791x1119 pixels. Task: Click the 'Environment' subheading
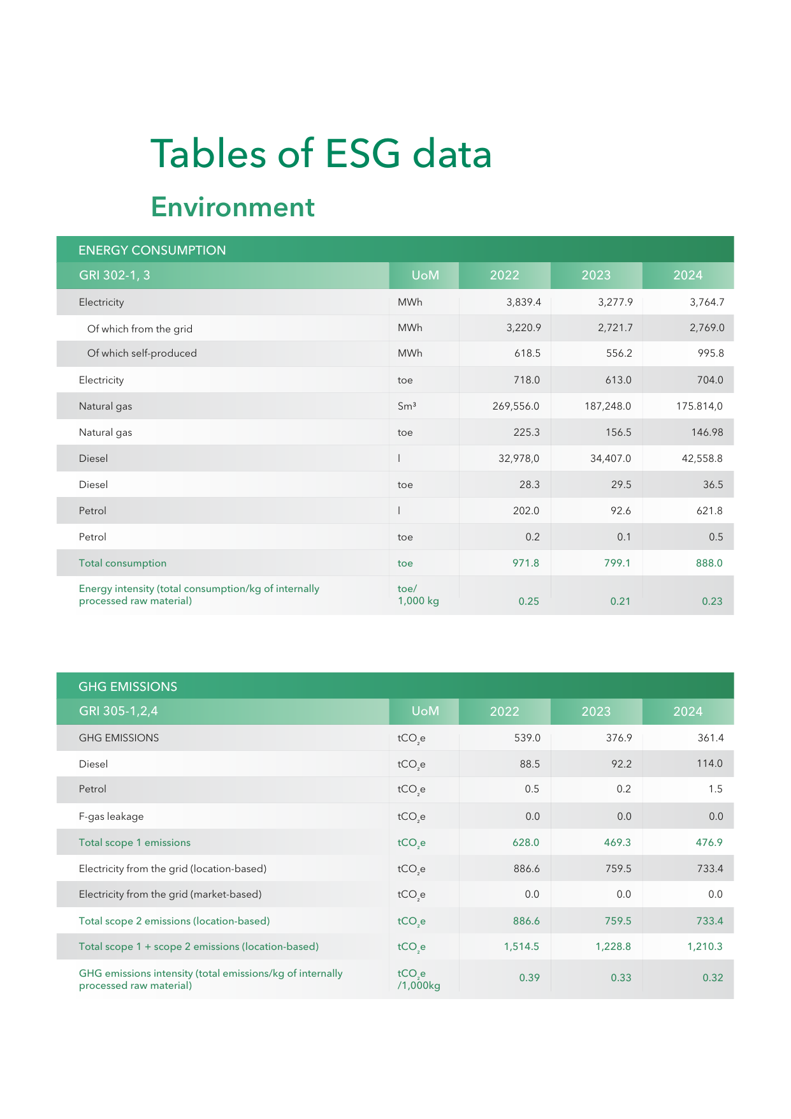click(x=233, y=207)
